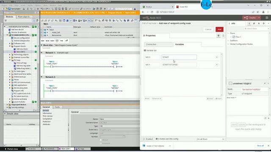Open the debug messages sidebar icon
This screenshot has width=271, height=152.
259,24
